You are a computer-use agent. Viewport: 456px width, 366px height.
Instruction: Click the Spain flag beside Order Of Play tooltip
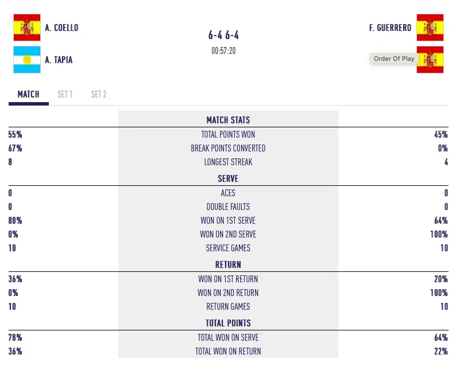pos(430,60)
